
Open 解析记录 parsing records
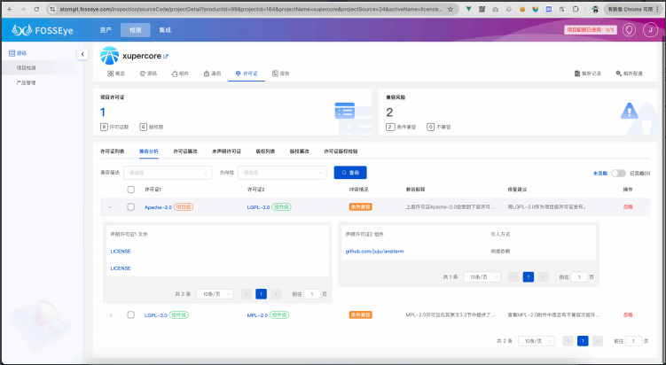588,74
